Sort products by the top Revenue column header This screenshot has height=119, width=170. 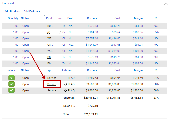click(x=92, y=18)
